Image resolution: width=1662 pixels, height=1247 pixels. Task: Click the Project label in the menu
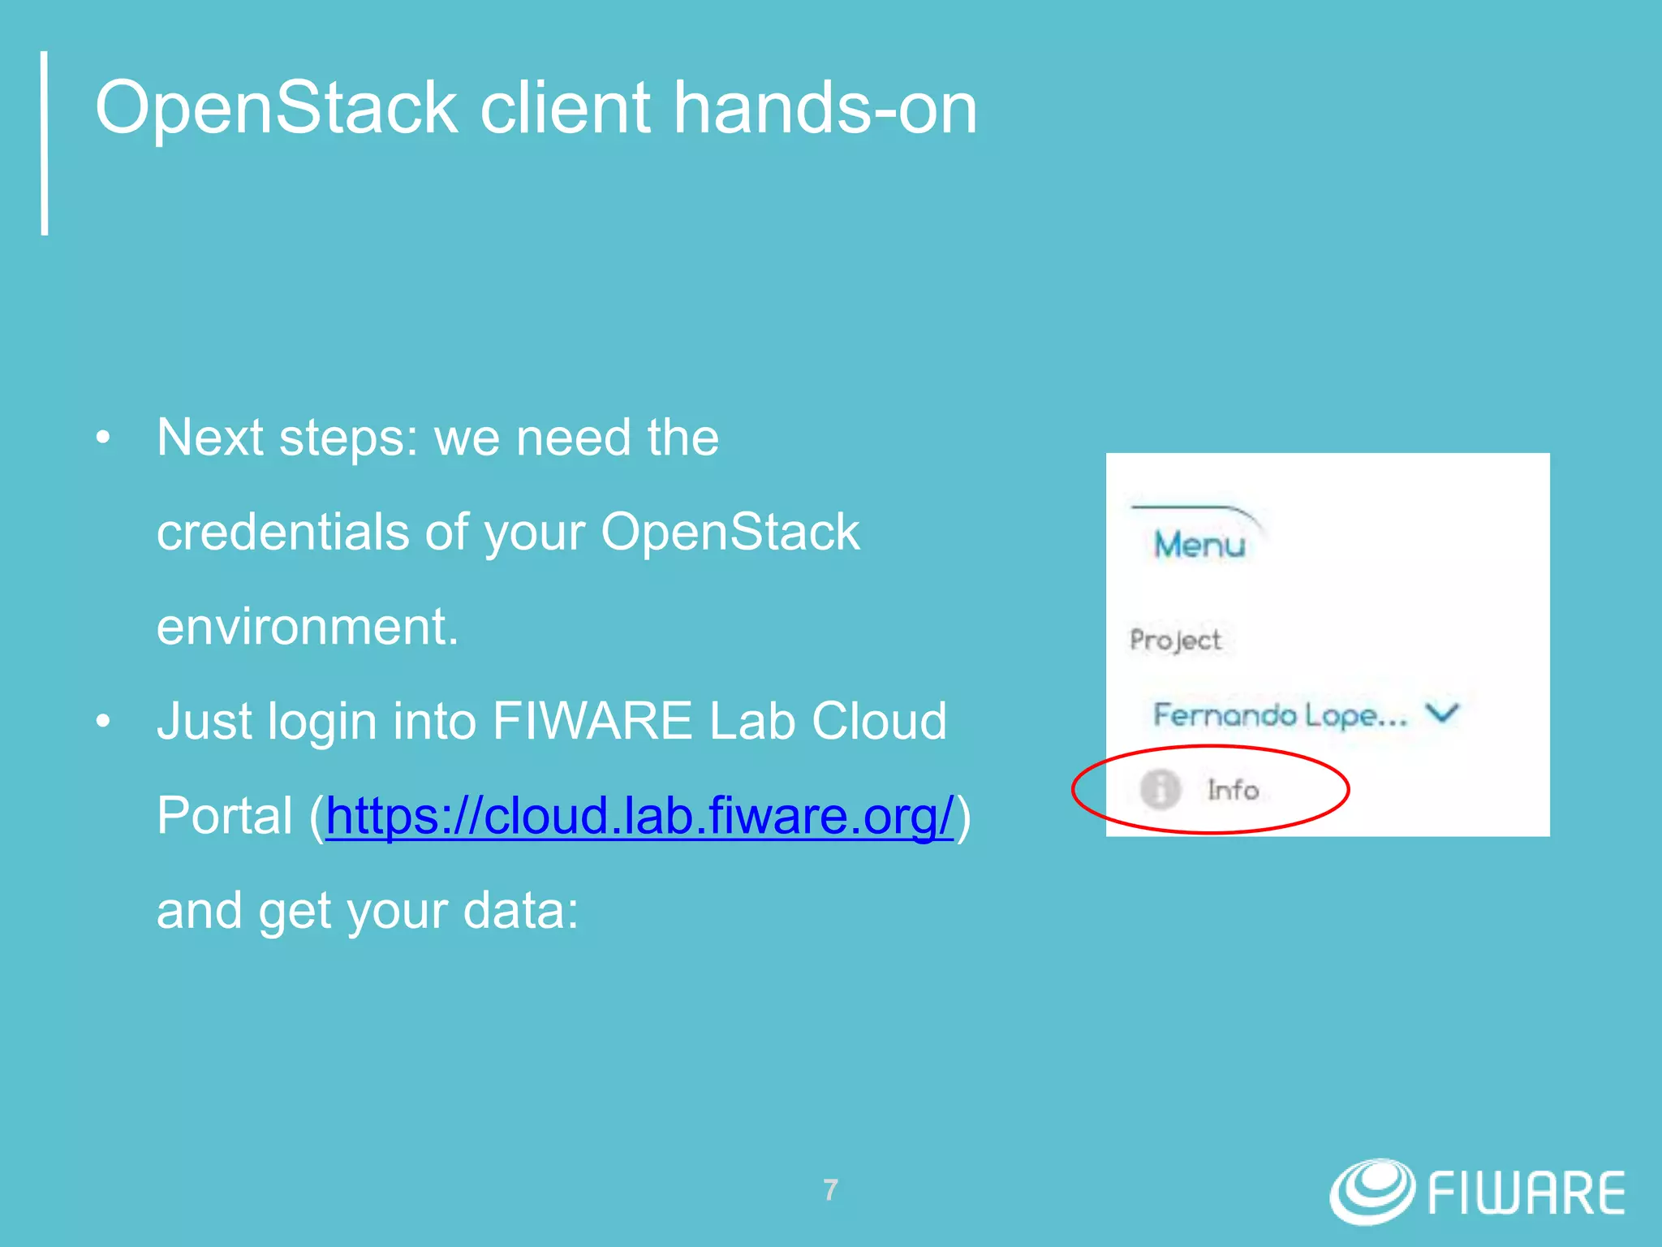pos(1175,641)
